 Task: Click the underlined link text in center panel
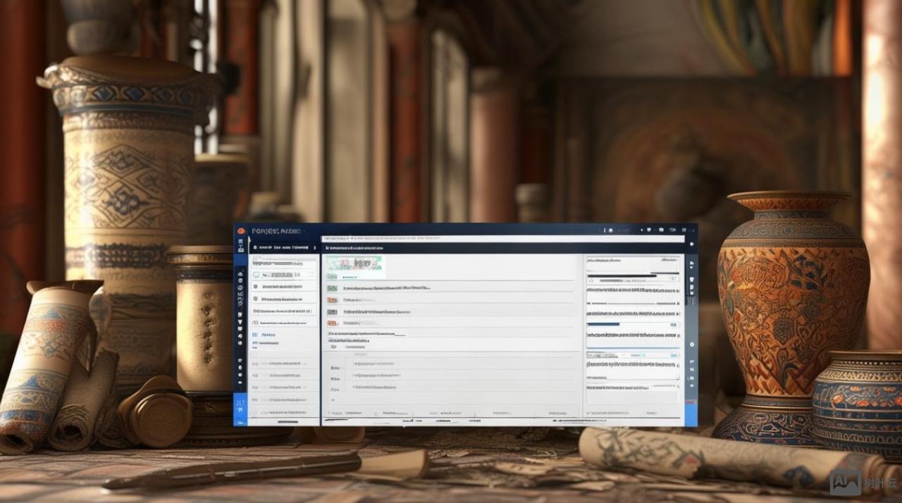click(367, 334)
